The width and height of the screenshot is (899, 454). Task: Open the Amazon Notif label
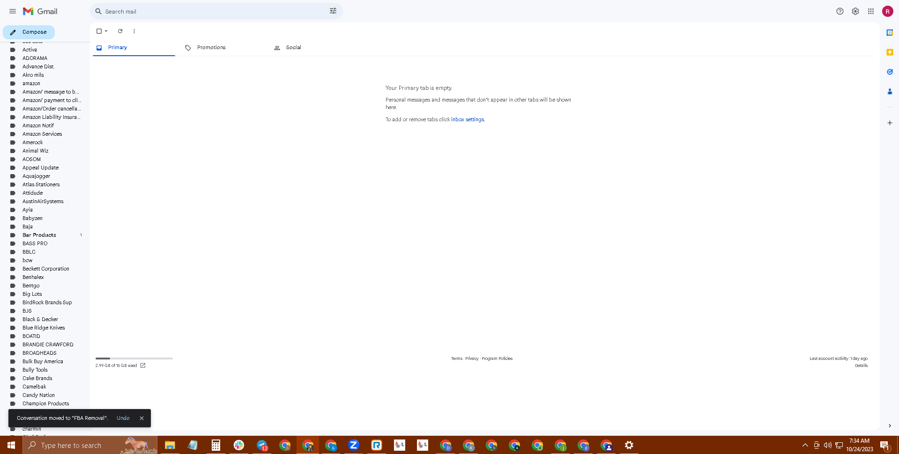coord(38,126)
